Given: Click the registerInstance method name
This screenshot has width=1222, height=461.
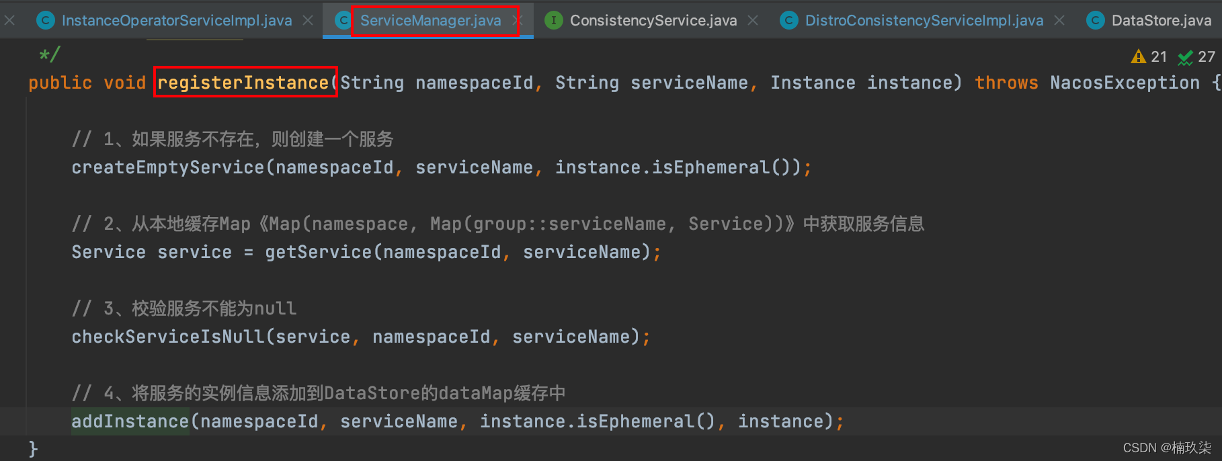Looking at the screenshot, I should coord(243,83).
